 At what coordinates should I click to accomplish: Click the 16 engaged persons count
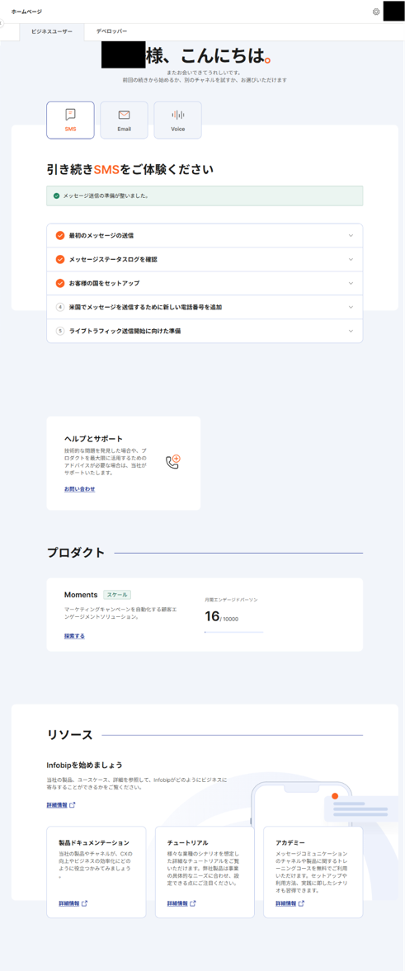212,615
